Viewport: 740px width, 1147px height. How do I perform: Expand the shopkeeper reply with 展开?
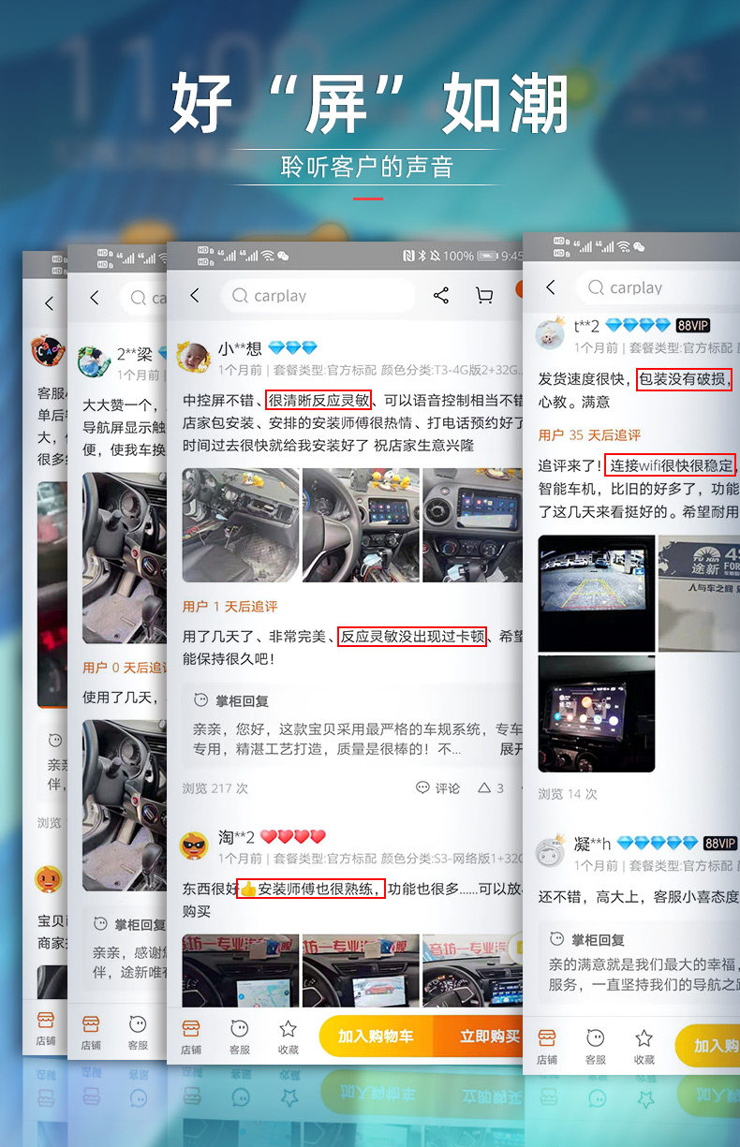click(x=511, y=749)
